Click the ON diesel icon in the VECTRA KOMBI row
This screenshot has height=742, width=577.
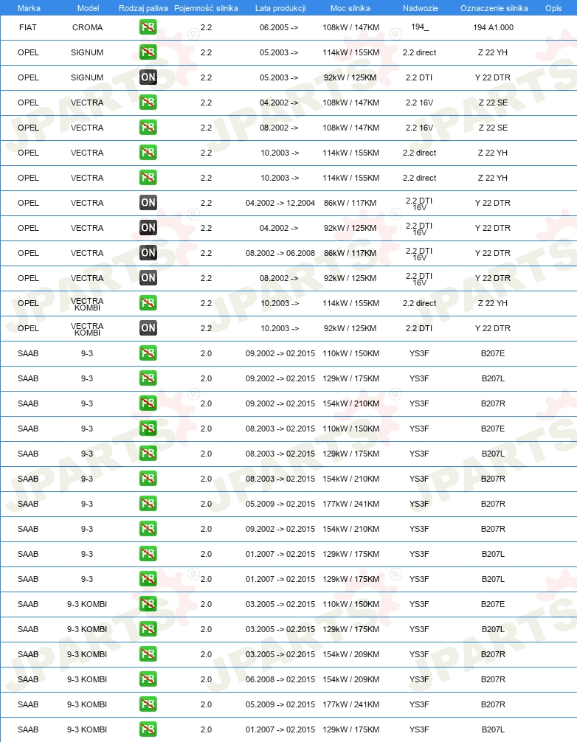(148, 328)
